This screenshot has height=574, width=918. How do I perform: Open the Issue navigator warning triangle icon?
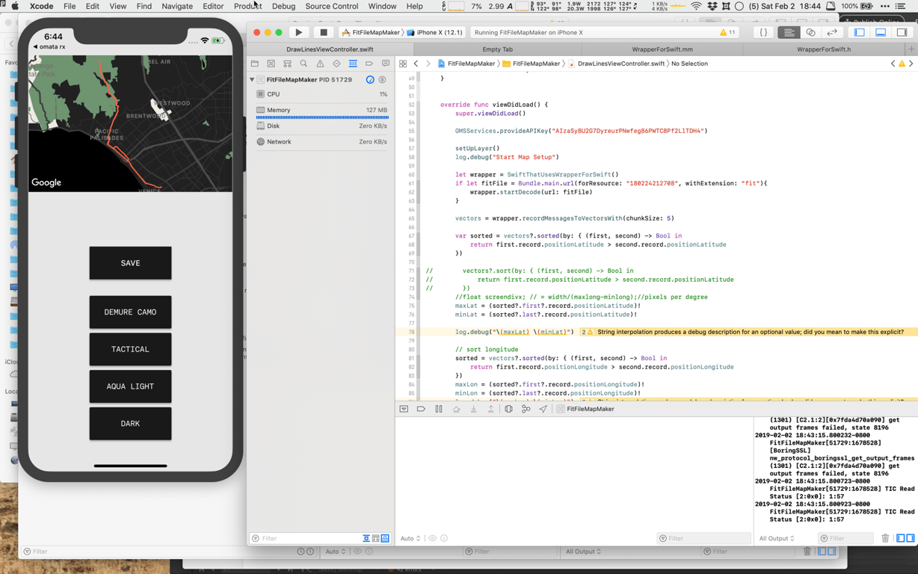click(320, 64)
